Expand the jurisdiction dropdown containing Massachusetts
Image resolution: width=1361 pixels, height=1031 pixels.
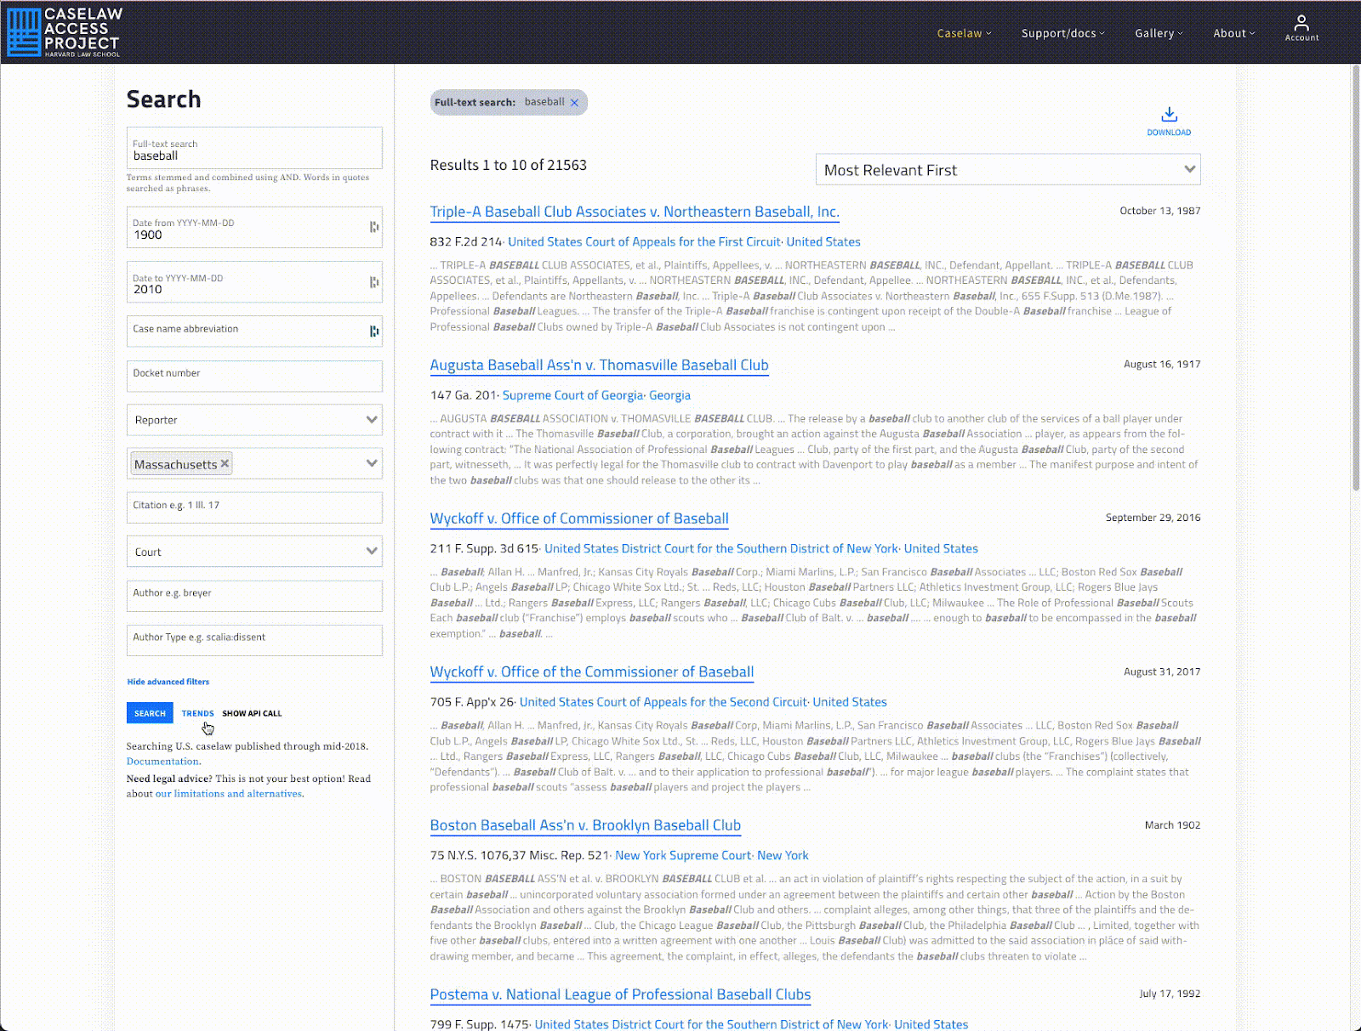coord(372,463)
